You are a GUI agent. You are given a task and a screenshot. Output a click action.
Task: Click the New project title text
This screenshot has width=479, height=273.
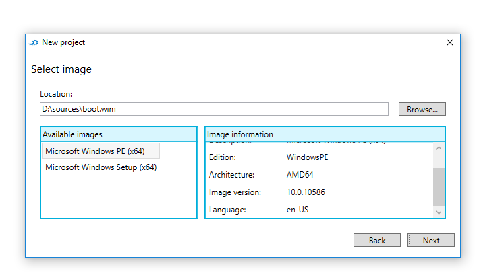(63, 42)
